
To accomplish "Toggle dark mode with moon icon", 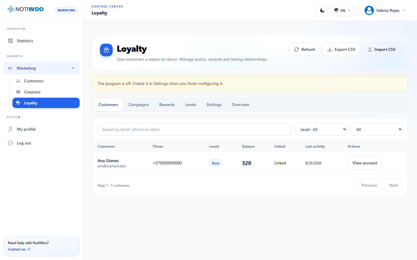I will (322, 10).
